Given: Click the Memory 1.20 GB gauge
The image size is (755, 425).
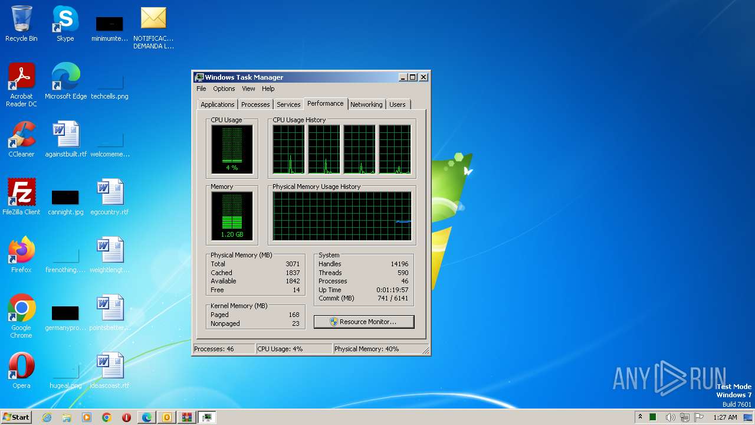Looking at the screenshot, I should point(232,216).
